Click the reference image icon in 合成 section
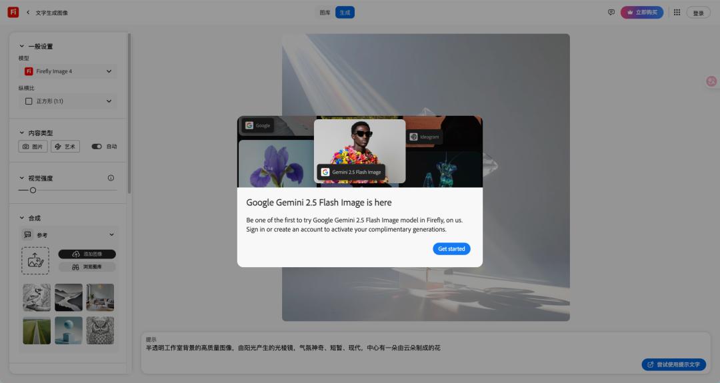Viewport: 720px width, 383px height. (x=27, y=234)
